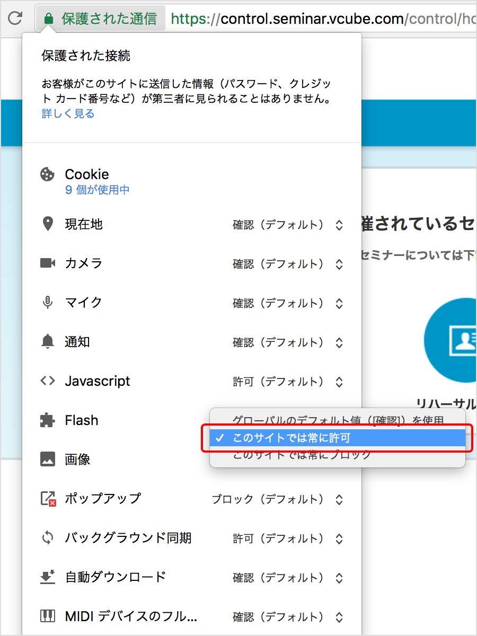The width and height of the screenshot is (477, 636).
Task: Open the マイク permission dropdown
Action: (288, 303)
